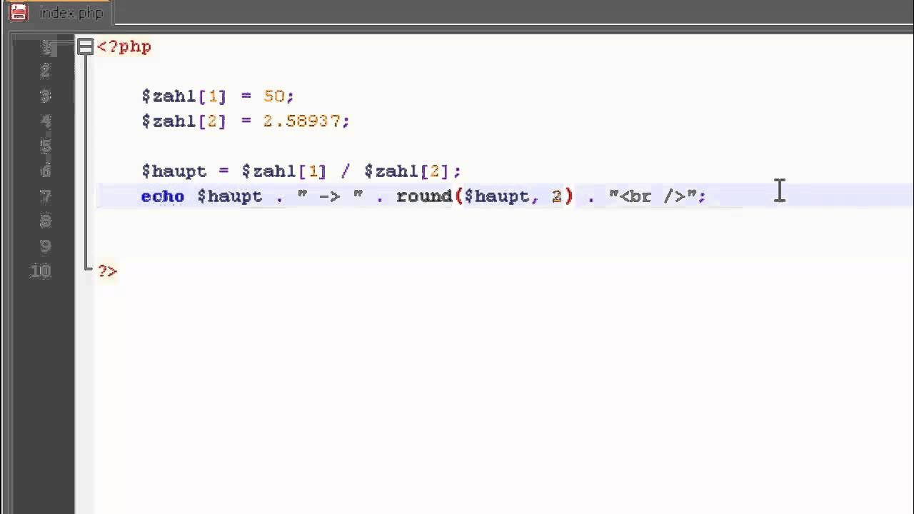The width and height of the screenshot is (914, 514).
Task: Click $haupt variable assignment on line 6
Action: click(174, 171)
